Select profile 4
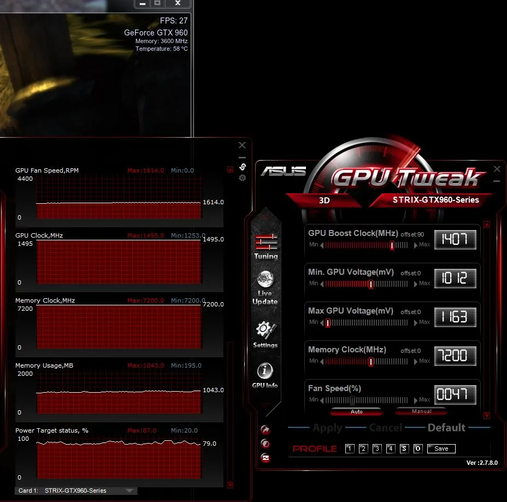 [391, 448]
